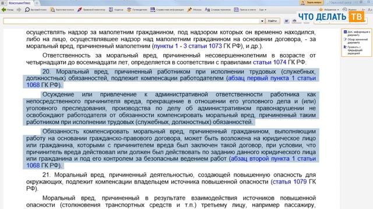Click Избранное star icon
This screenshot has height=209, width=373.
321,9
